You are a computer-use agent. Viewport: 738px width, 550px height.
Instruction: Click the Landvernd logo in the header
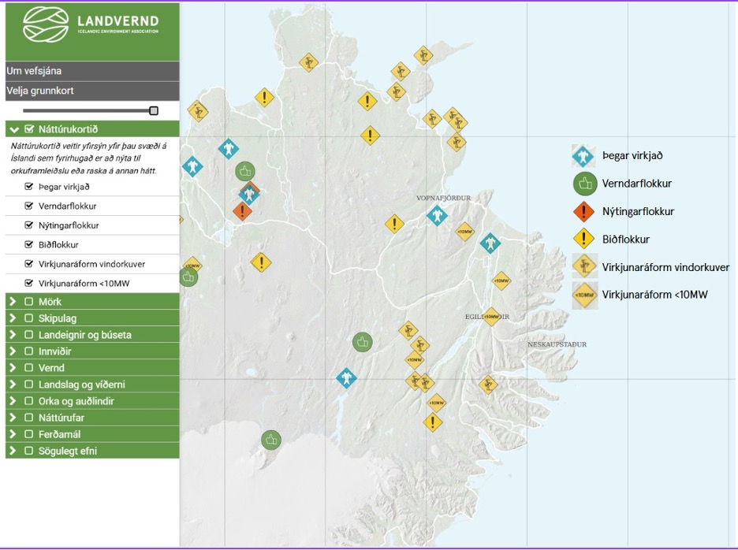91,25
